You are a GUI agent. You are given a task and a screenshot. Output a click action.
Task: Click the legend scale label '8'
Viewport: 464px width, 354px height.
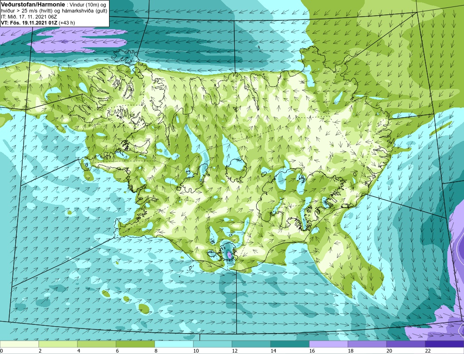(x=156, y=351)
